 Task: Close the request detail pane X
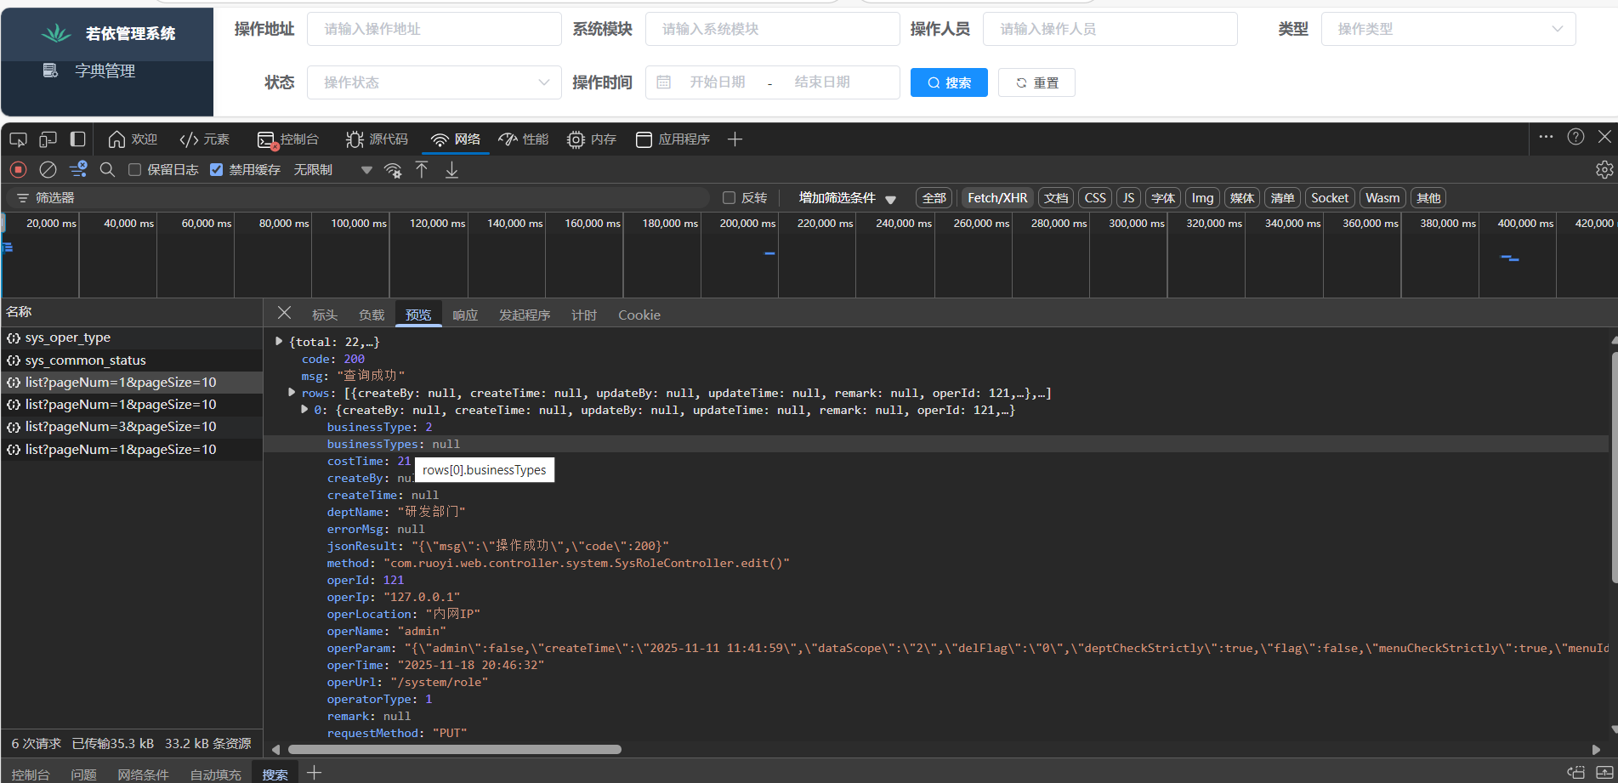pyautogui.click(x=284, y=313)
